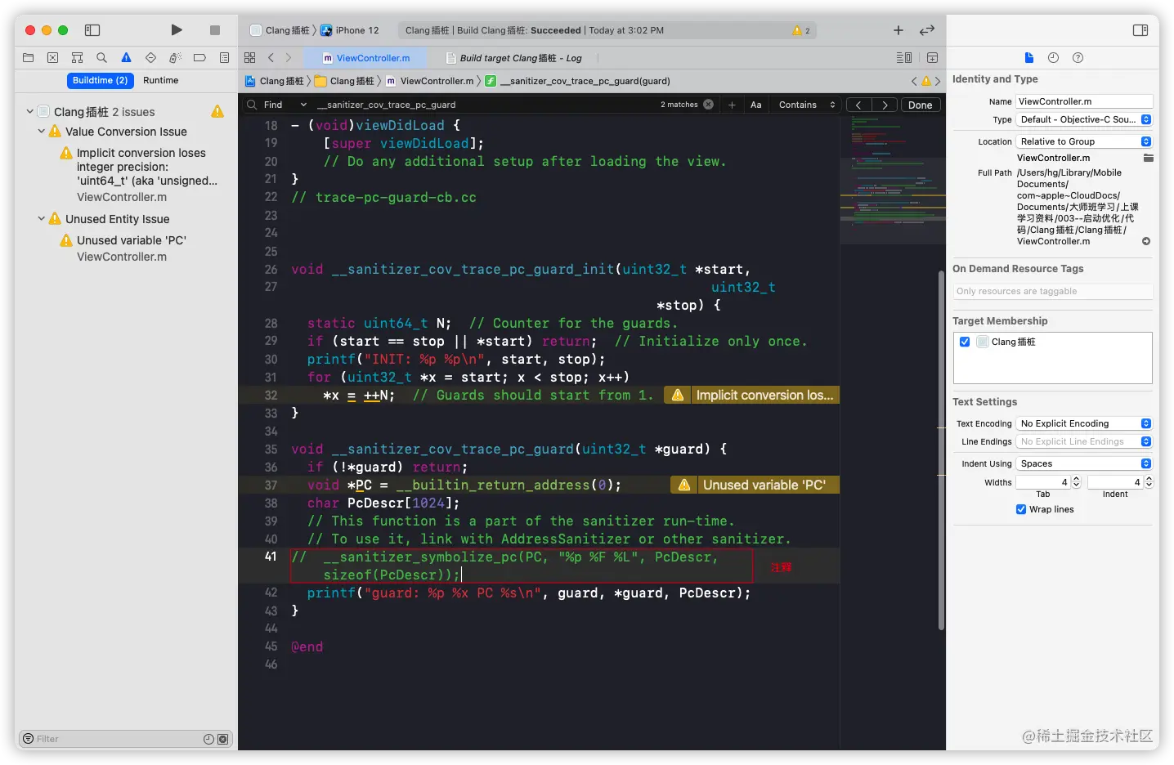Select iPhone 12 run destination

tap(350, 30)
